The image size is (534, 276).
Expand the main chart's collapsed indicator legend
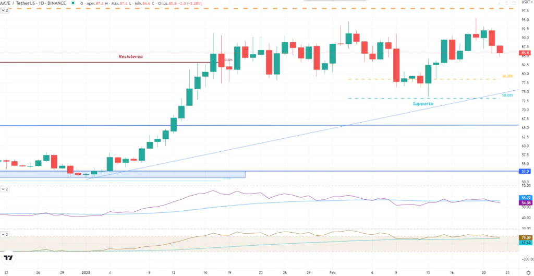click(5, 10)
